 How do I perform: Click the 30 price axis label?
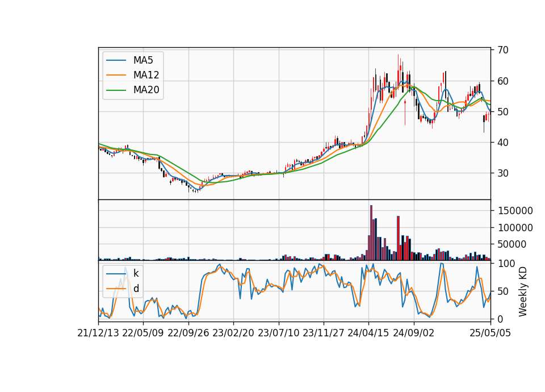coord(503,173)
